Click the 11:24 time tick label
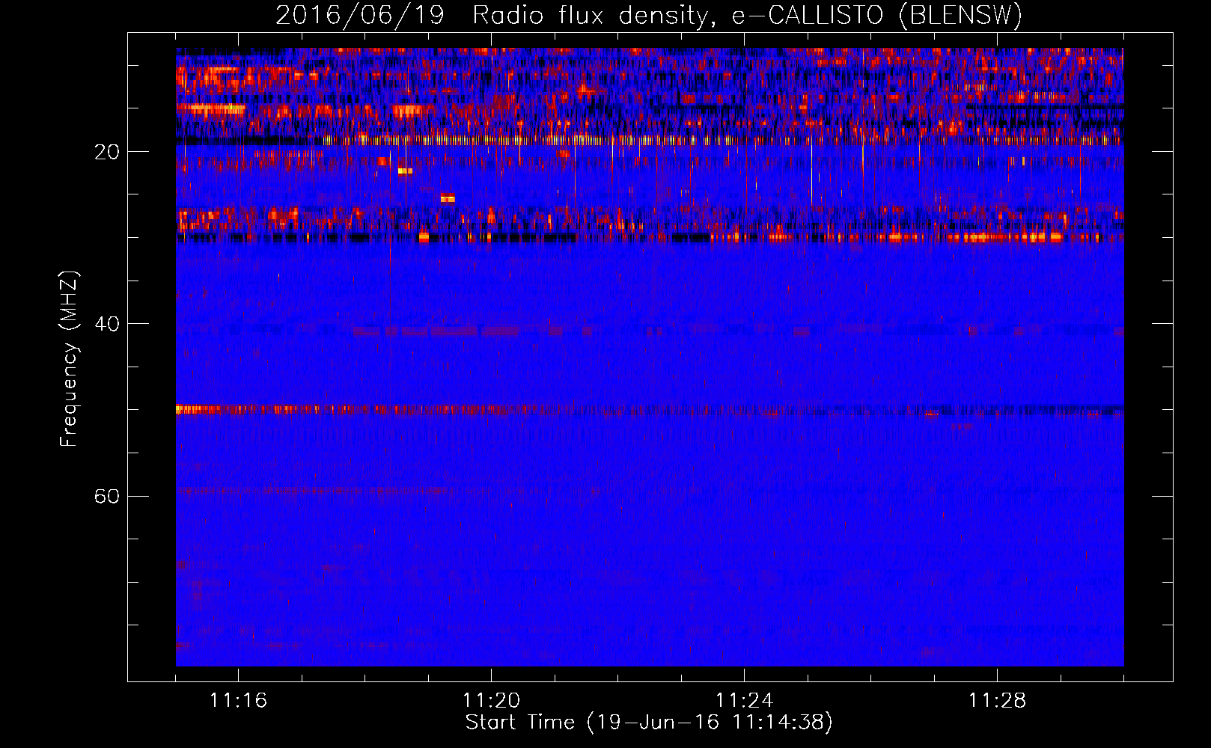 pyautogui.click(x=744, y=700)
